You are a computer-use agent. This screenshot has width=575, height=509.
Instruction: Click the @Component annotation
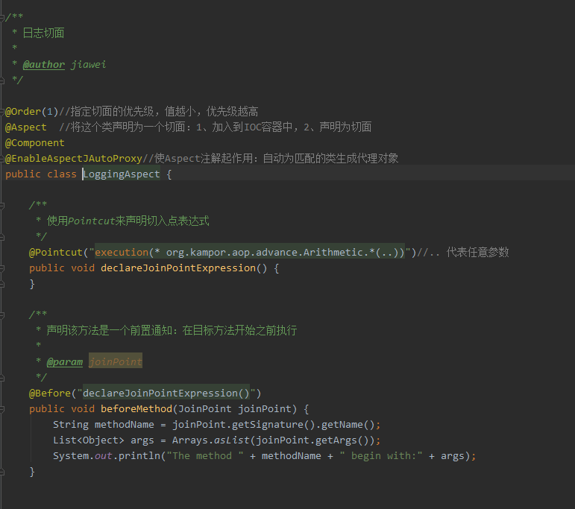35,143
